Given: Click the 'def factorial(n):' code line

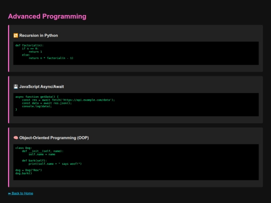Looking at the screenshot, I should (30, 46).
